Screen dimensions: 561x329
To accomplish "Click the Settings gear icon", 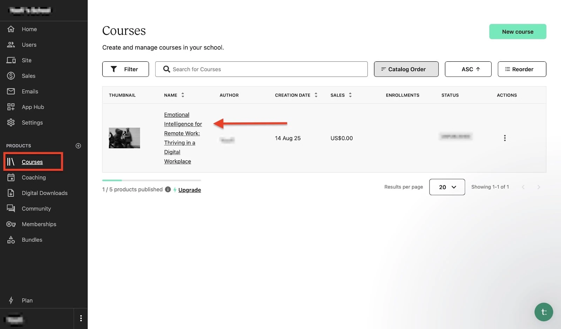I will (x=11, y=123).
